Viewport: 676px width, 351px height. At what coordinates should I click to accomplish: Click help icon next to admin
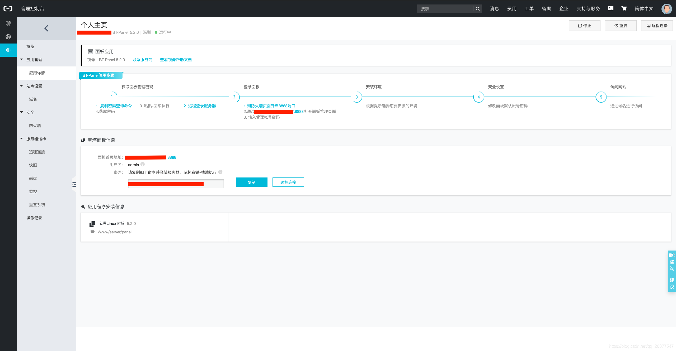tap(143, 164)
